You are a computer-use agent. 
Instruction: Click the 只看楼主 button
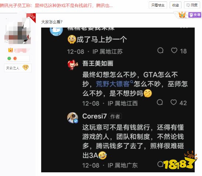point(158,5)
